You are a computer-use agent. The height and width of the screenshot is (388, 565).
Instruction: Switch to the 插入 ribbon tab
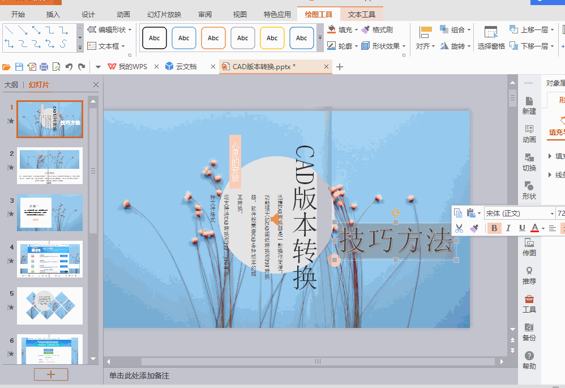tap(53, 14)
